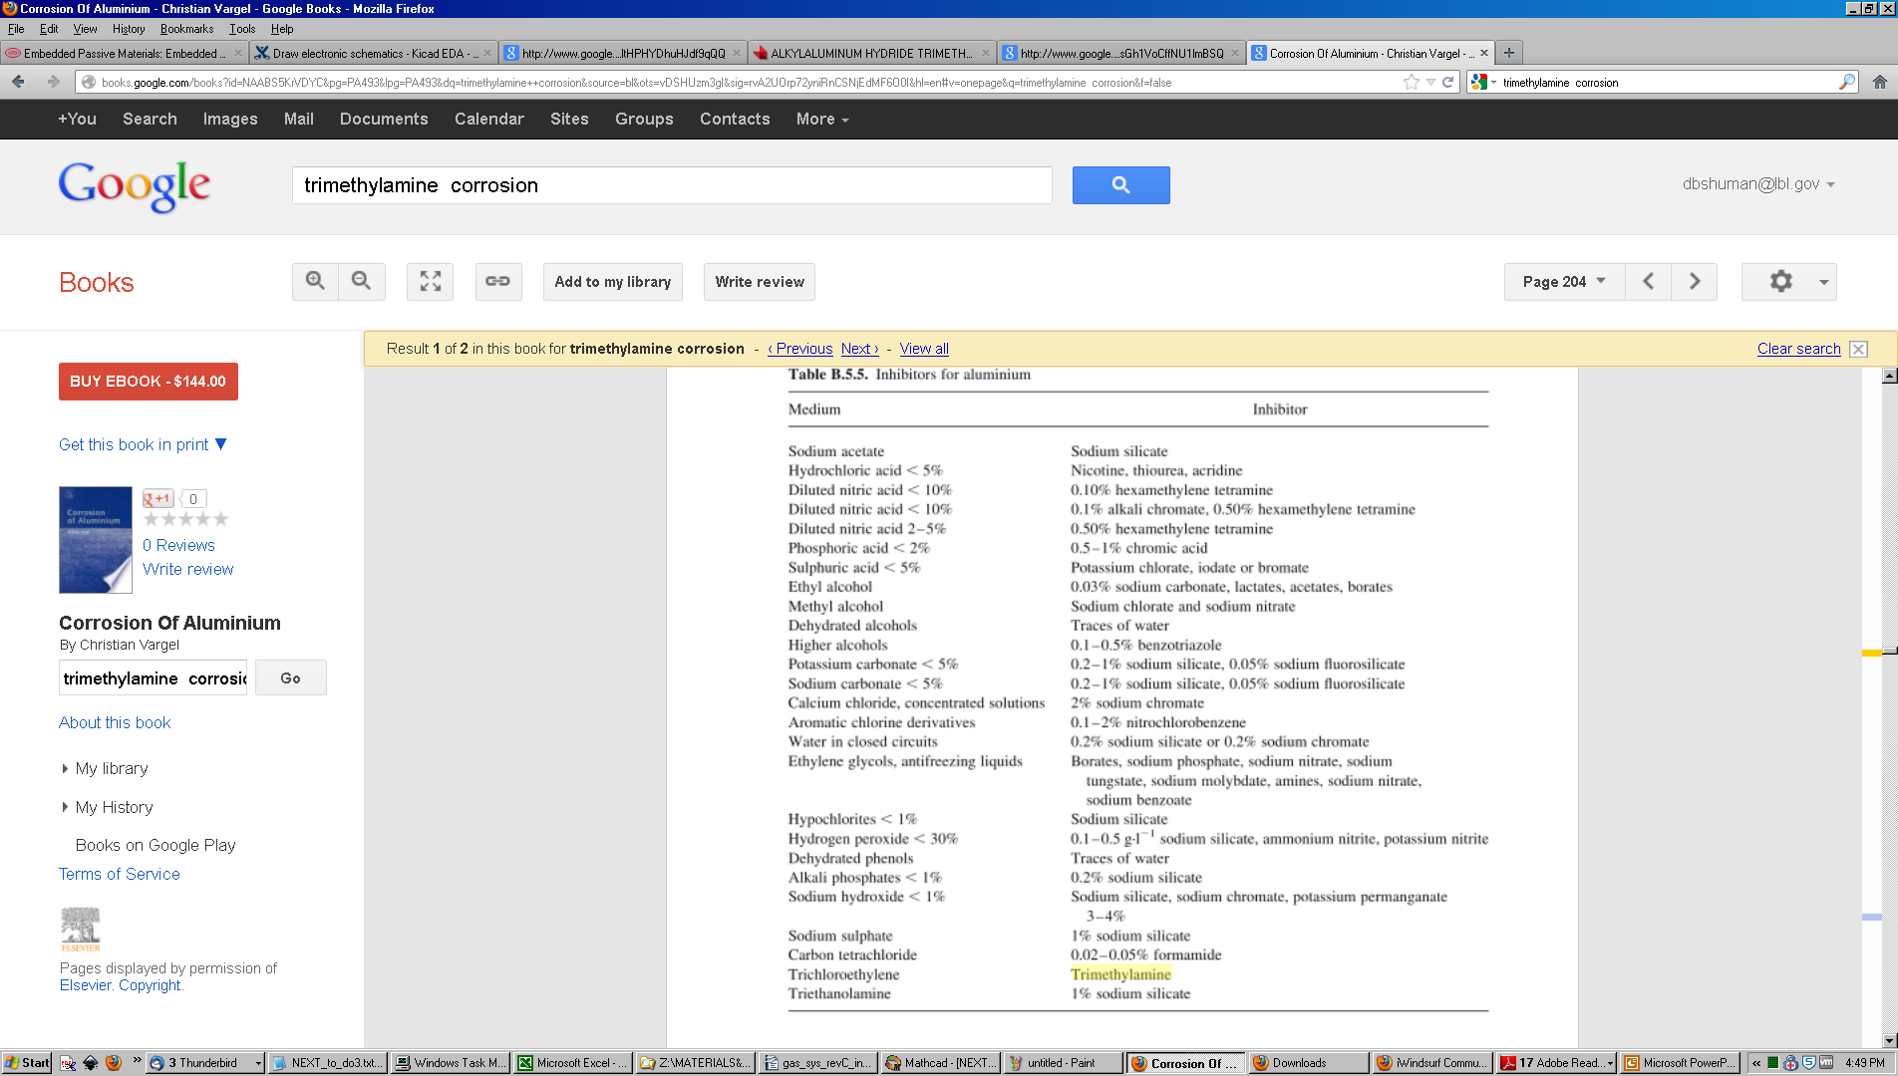This screenshot has width=1898, height=1076.
Task: Click the browser Forward arrow
Action: (x=53, y=82)
